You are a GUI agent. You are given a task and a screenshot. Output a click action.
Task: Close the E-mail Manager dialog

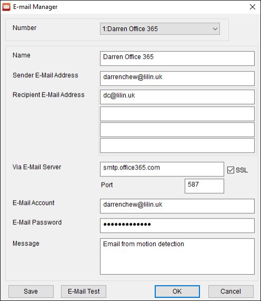click(x=253, y=7)
